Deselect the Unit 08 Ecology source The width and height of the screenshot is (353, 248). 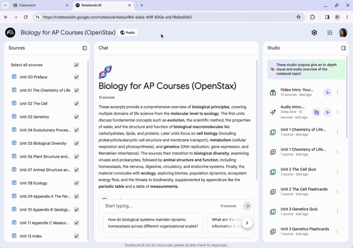coord(77,183)
